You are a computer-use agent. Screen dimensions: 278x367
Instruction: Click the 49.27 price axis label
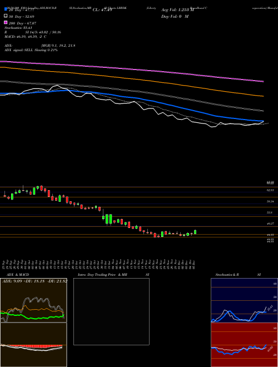pos(270,224)
